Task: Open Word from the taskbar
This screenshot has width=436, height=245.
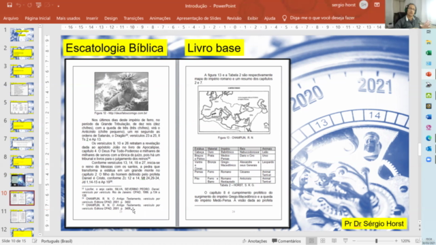Action: click(x=429, y=117)
